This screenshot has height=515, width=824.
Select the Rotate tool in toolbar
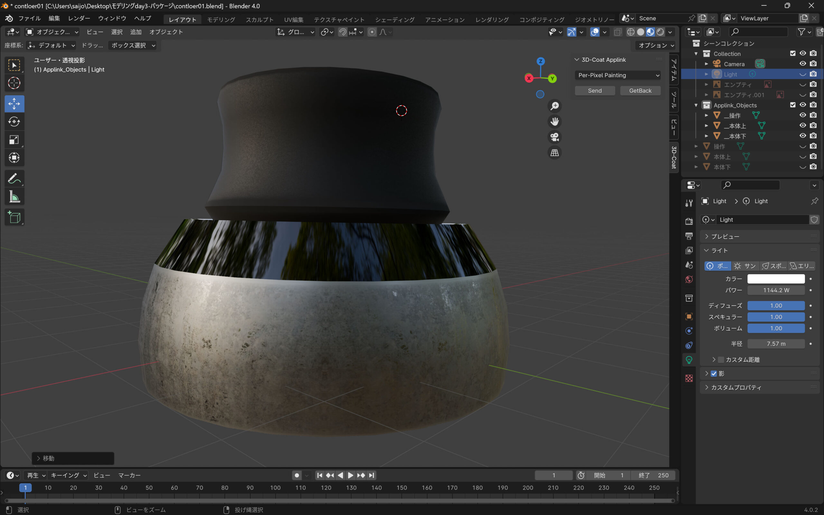14,122
